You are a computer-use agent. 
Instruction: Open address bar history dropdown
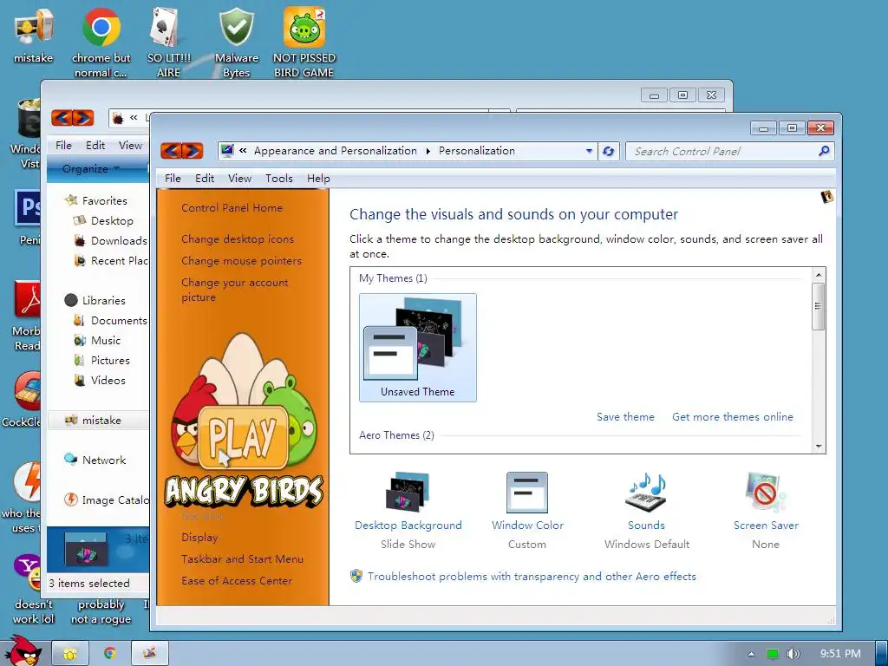(589, 151)
